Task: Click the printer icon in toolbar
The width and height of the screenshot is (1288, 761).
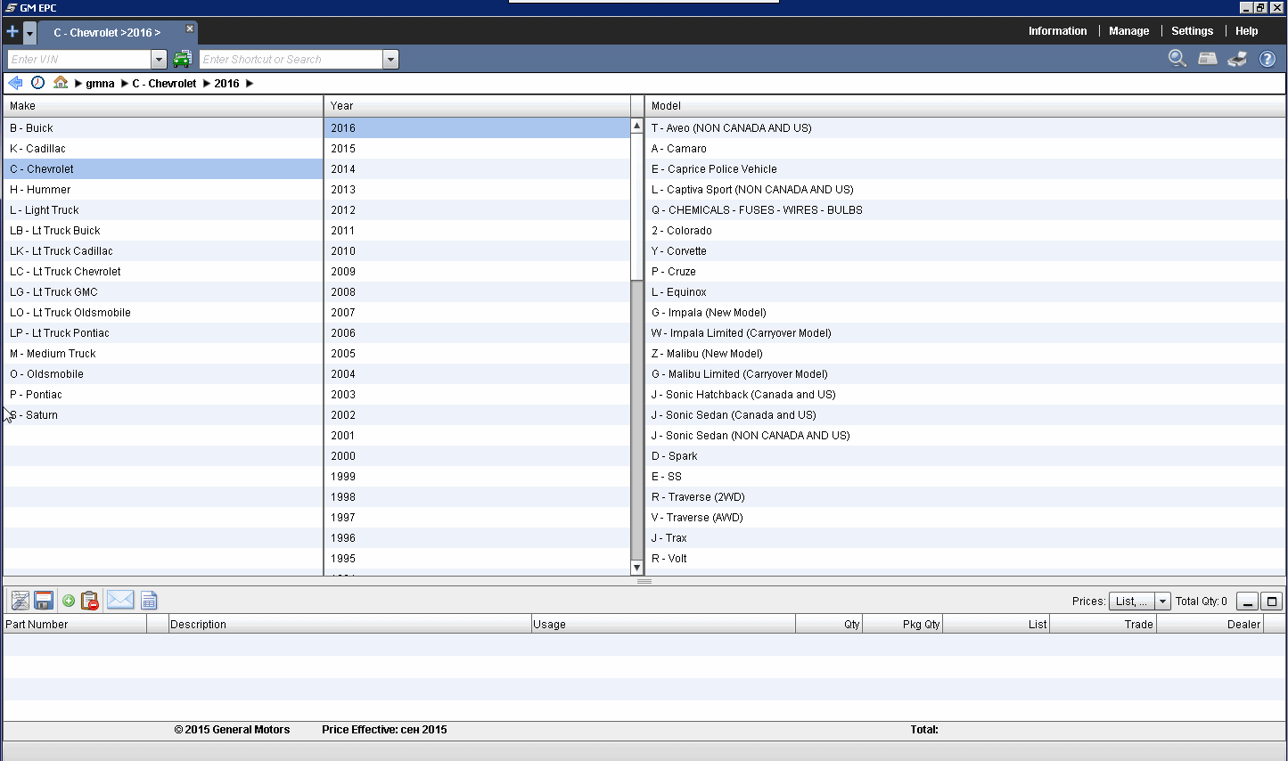Action: click(x=1237, y=59)
